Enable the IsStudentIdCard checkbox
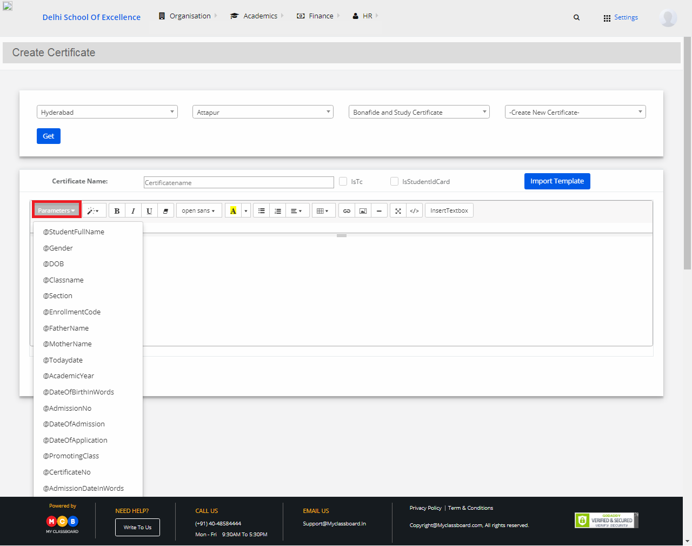692x546 pixels. [394, 181]
